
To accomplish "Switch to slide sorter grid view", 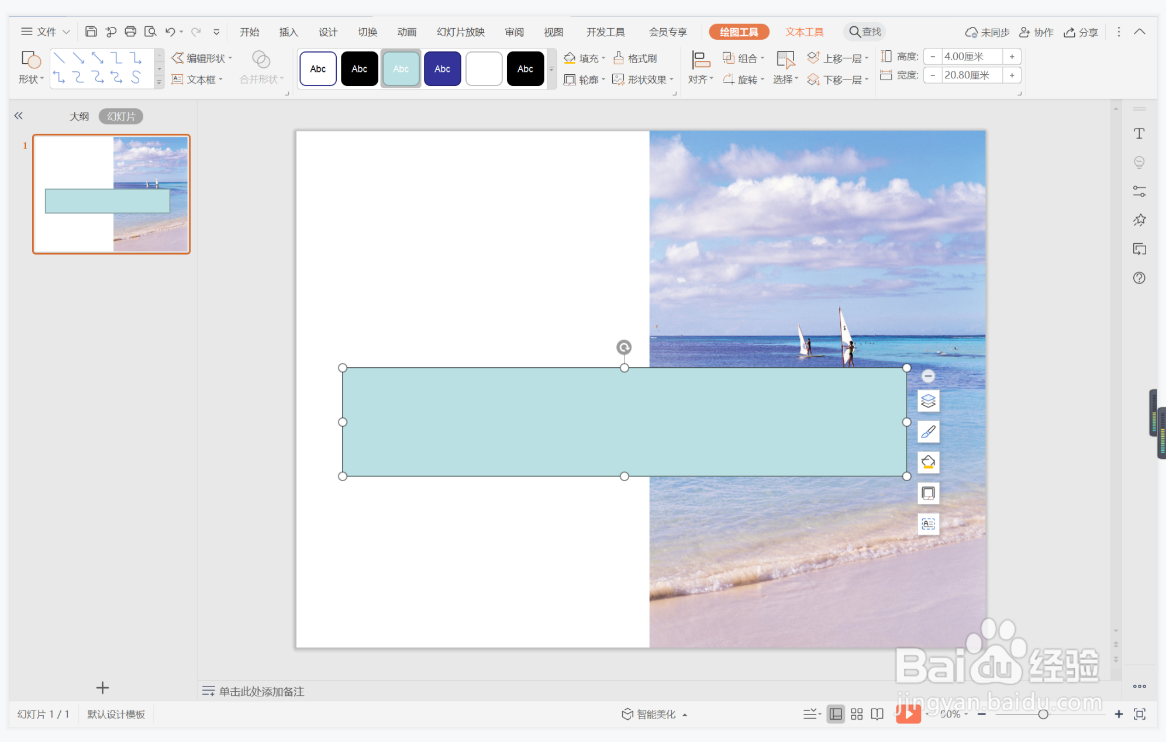I will click(x=857, y=714).
